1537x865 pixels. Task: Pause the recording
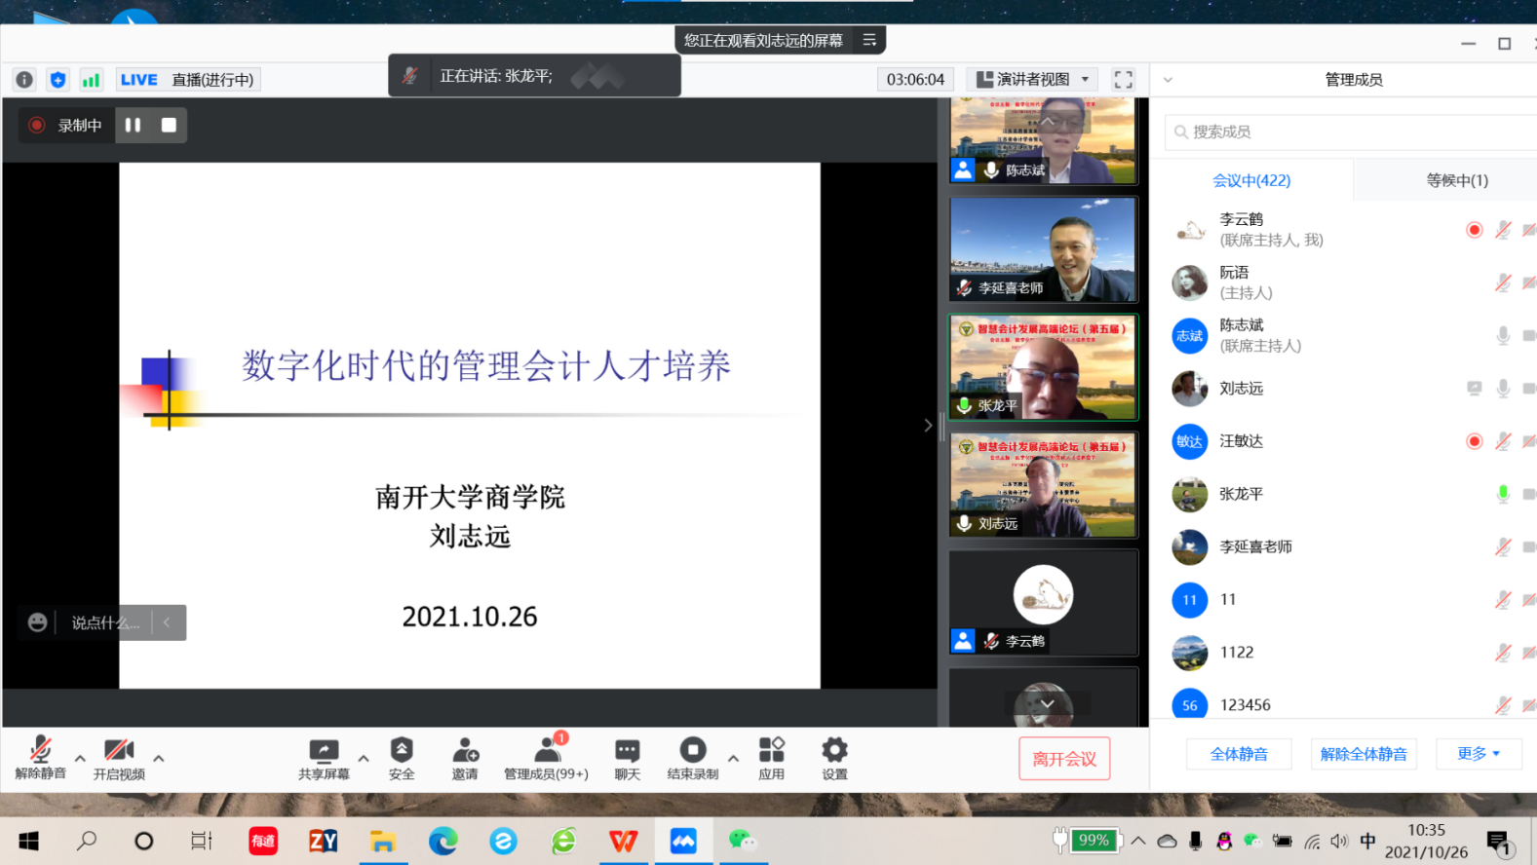133,125
